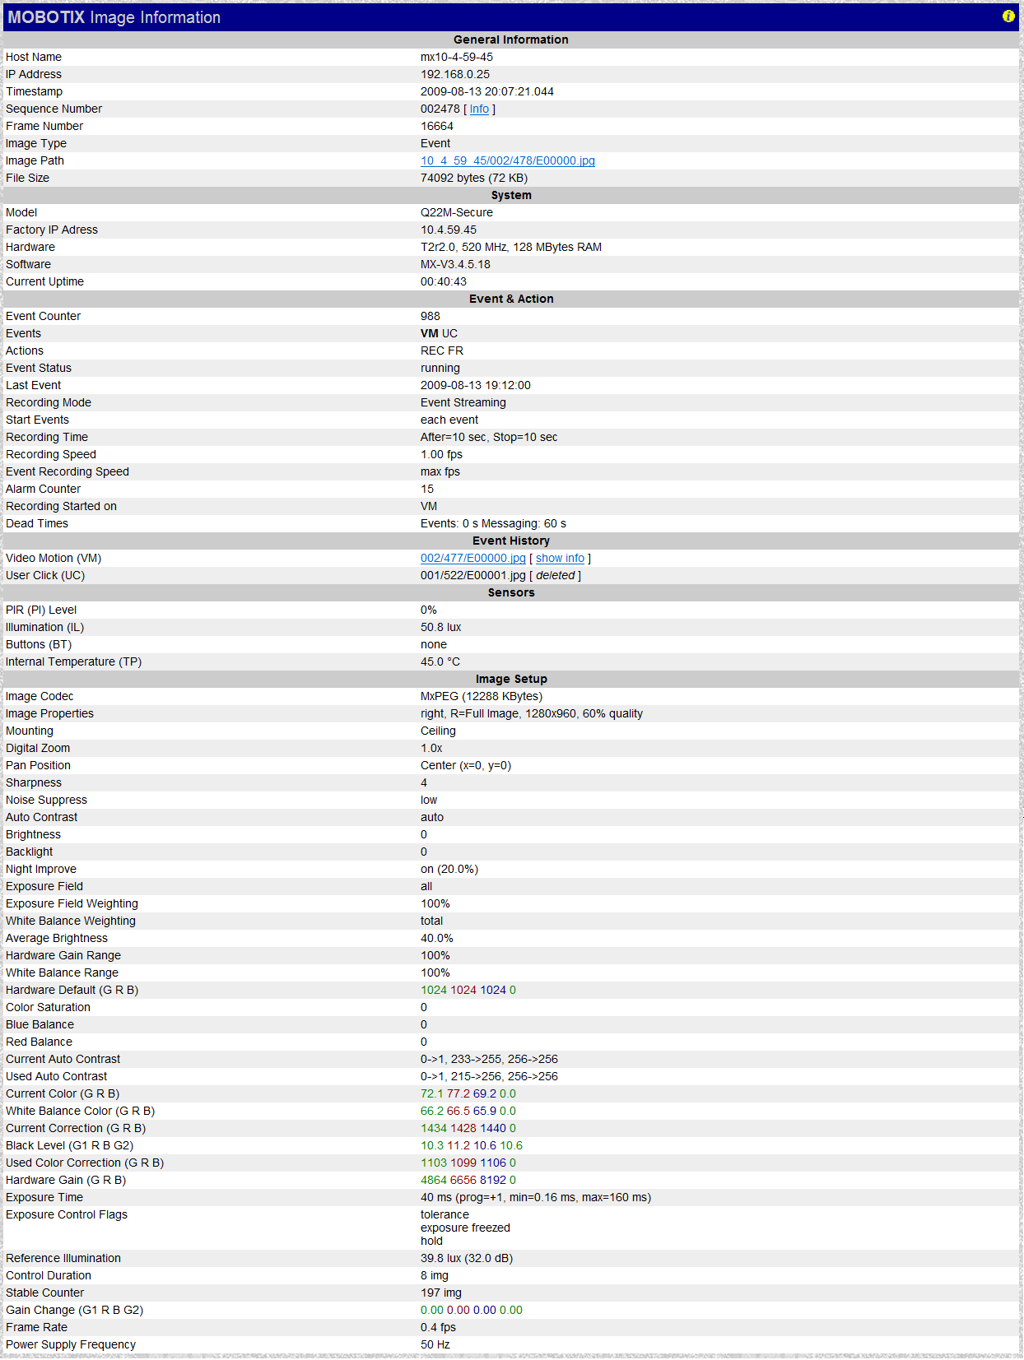Image resolution: width=1024 pixels, height=1360 pixels.
Task: Click gain change 0.00 0.00 0.00 0.00
Action: point(472,1310)
